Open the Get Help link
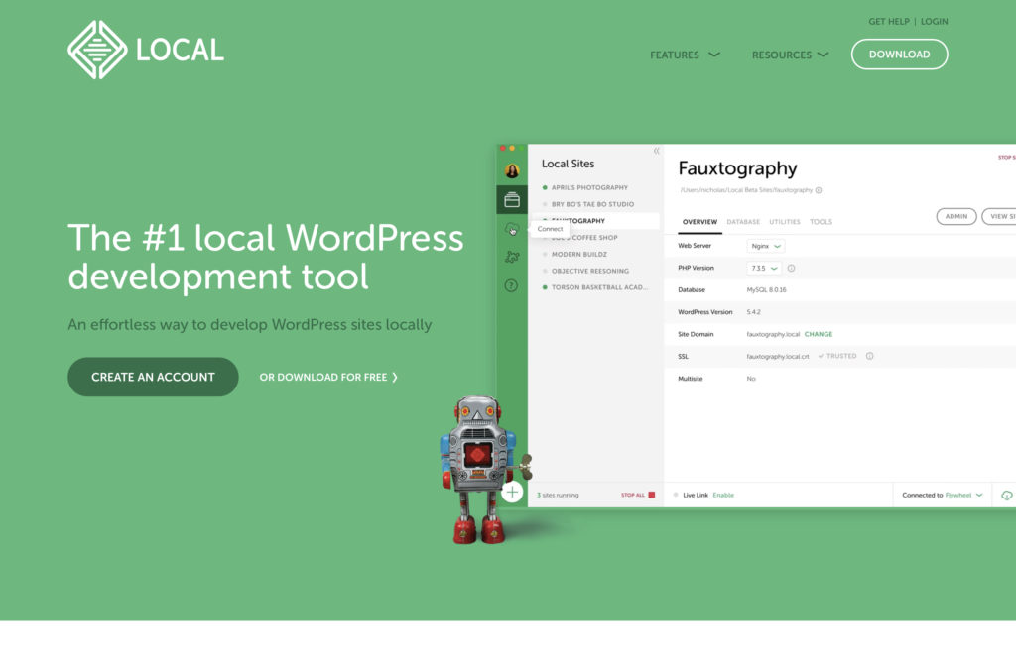Screen dimensions: 1016x664 889,22
